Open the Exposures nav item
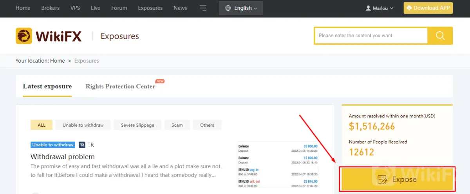Viewport: 470px width, 194px height. point(150,8)
